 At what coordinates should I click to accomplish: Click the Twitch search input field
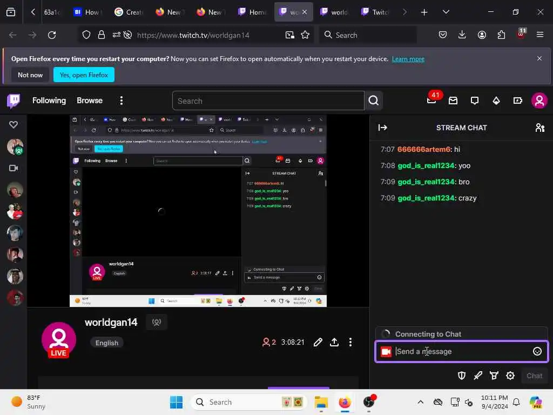point(268,101)
